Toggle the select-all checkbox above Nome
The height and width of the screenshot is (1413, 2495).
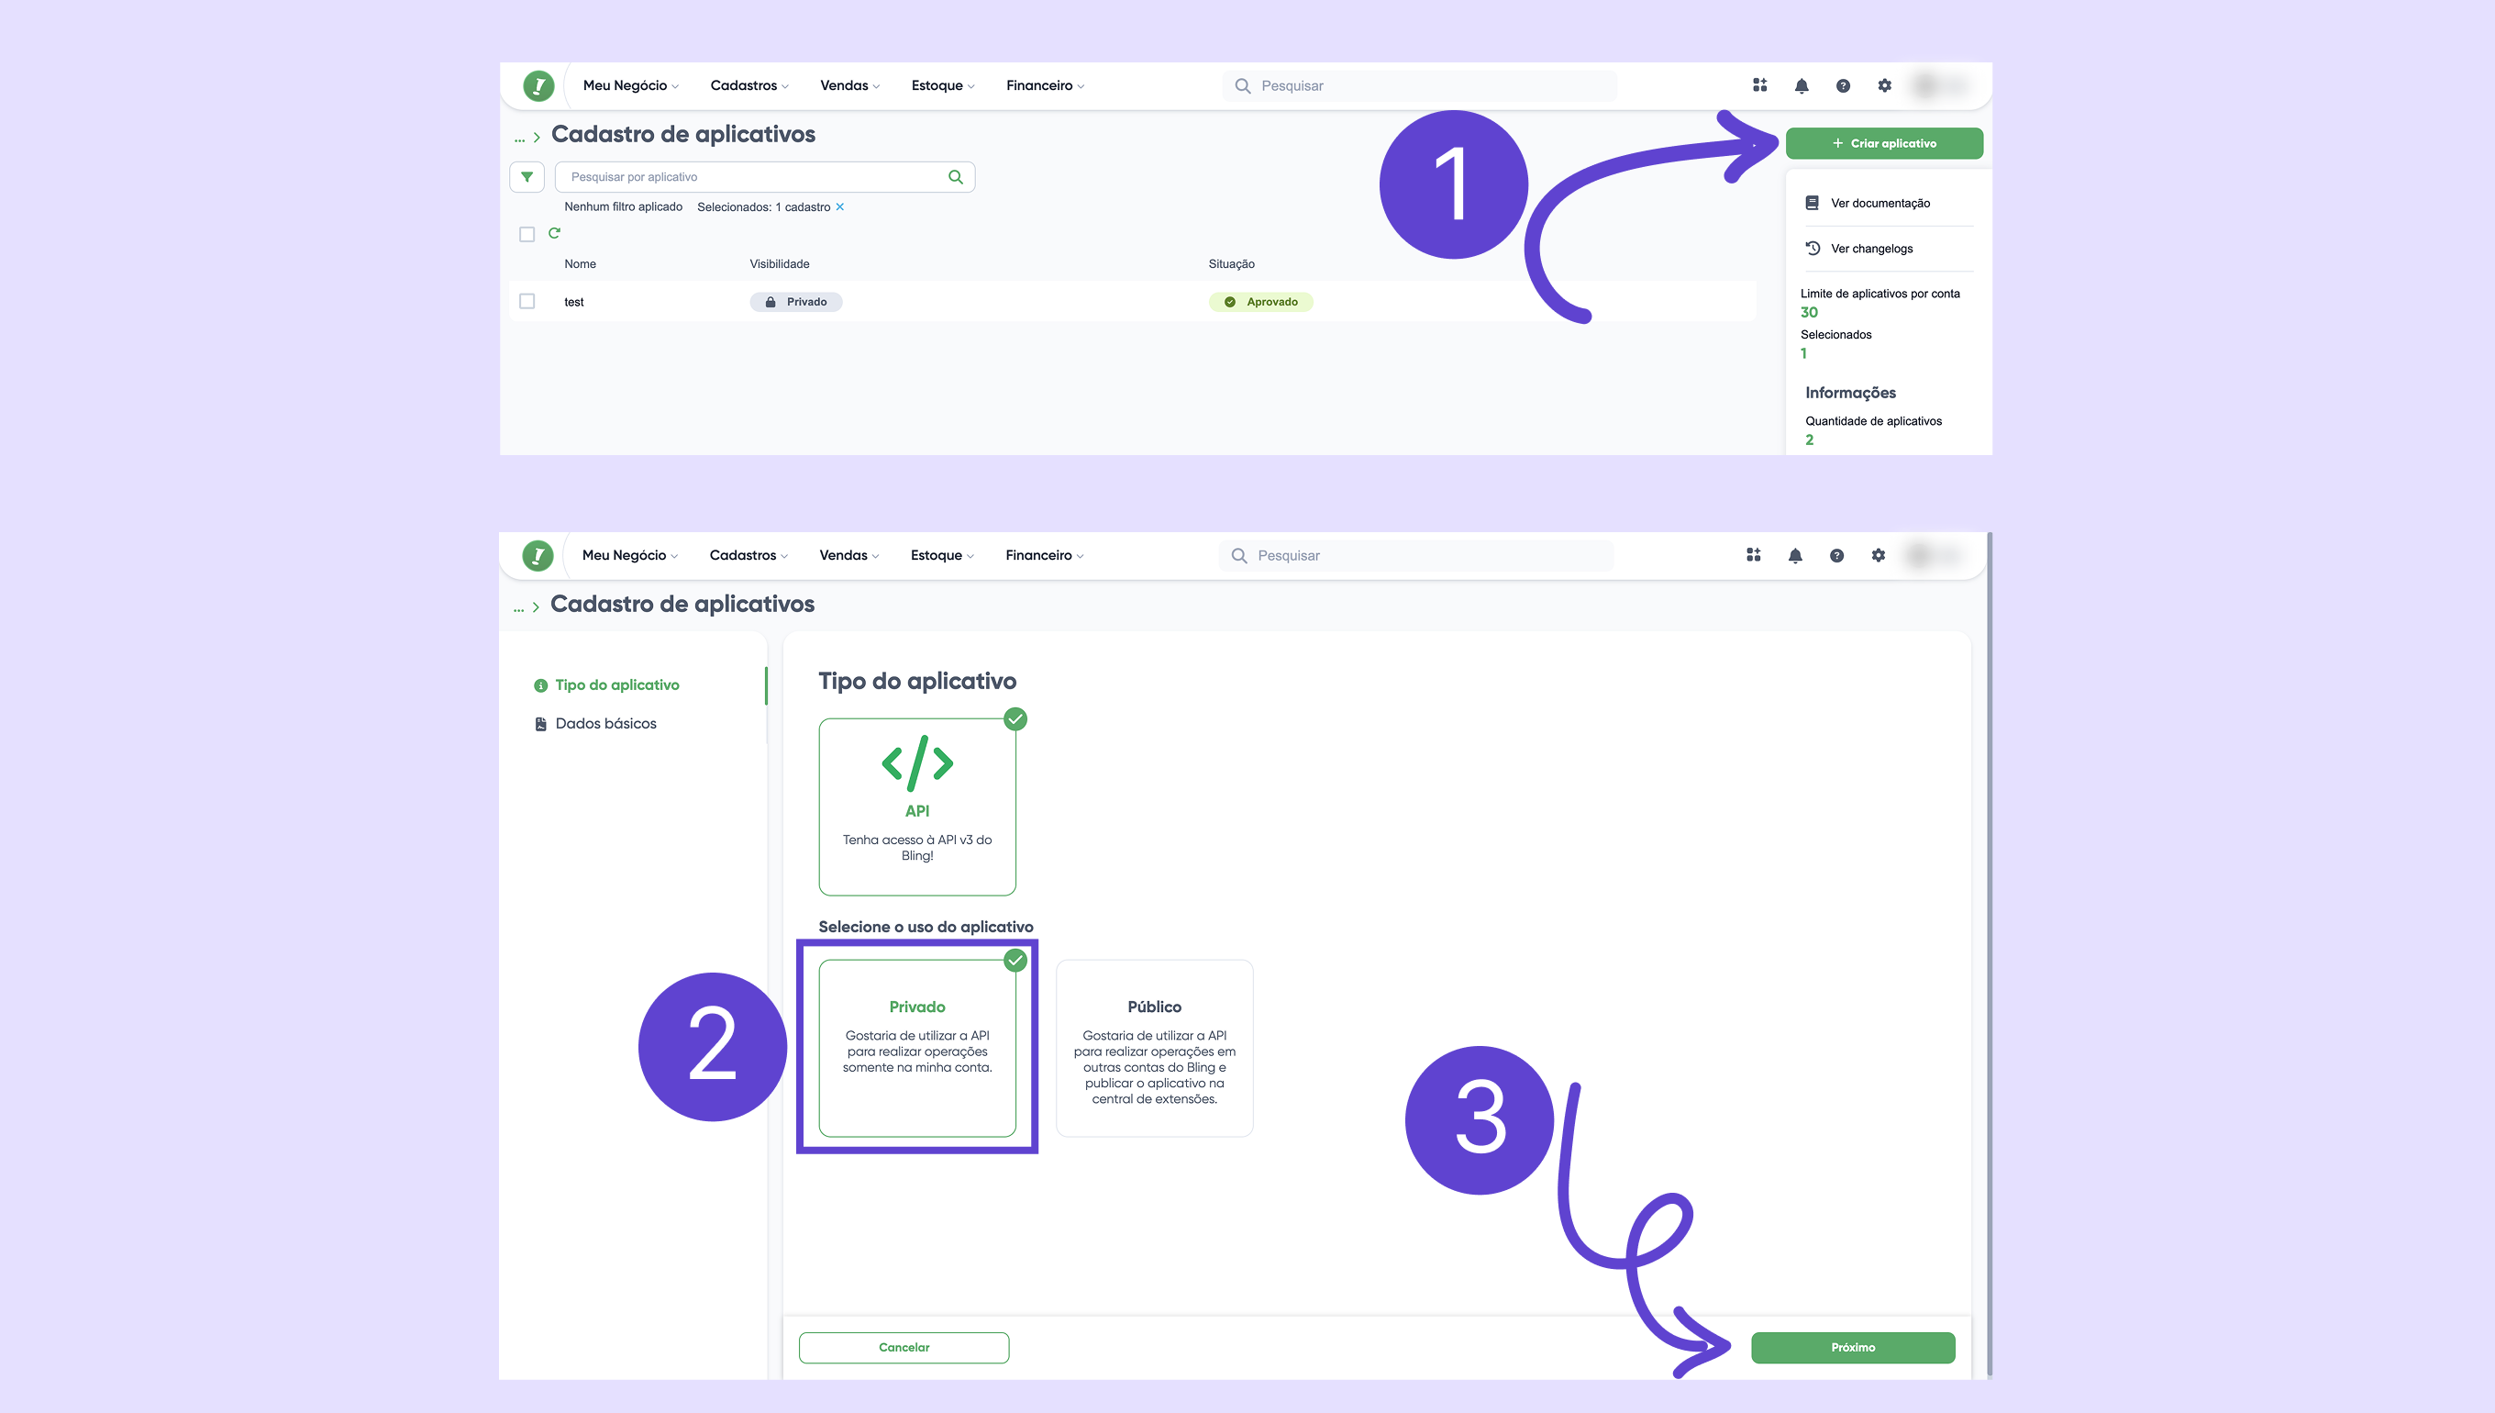[527, 234]
